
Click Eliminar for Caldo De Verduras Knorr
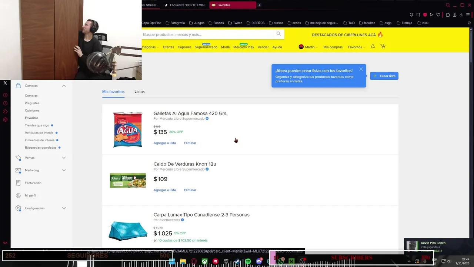point(190,190)
